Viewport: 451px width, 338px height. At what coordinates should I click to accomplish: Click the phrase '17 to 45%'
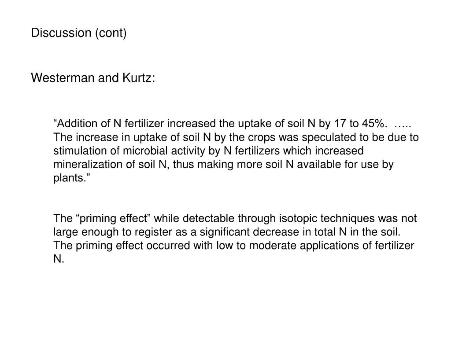[x=359, y=124]
